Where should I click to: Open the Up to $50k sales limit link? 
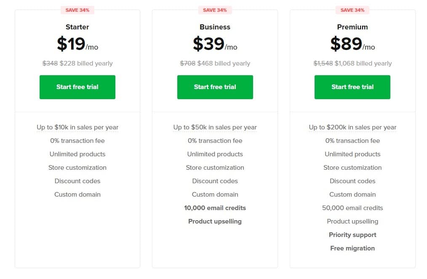(215, 127)
